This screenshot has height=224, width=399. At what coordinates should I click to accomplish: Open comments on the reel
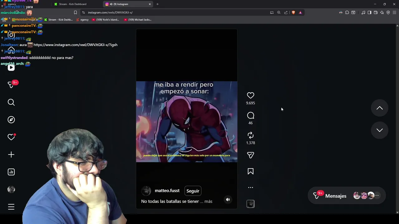pyautogui.click(x=251, y=116)
